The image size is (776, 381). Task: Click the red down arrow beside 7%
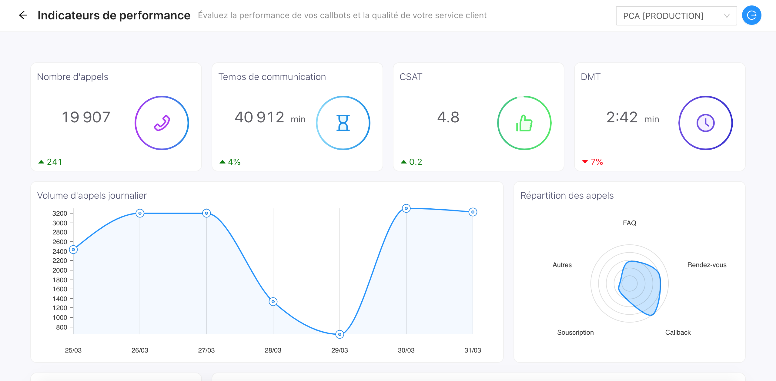(585, 162)
